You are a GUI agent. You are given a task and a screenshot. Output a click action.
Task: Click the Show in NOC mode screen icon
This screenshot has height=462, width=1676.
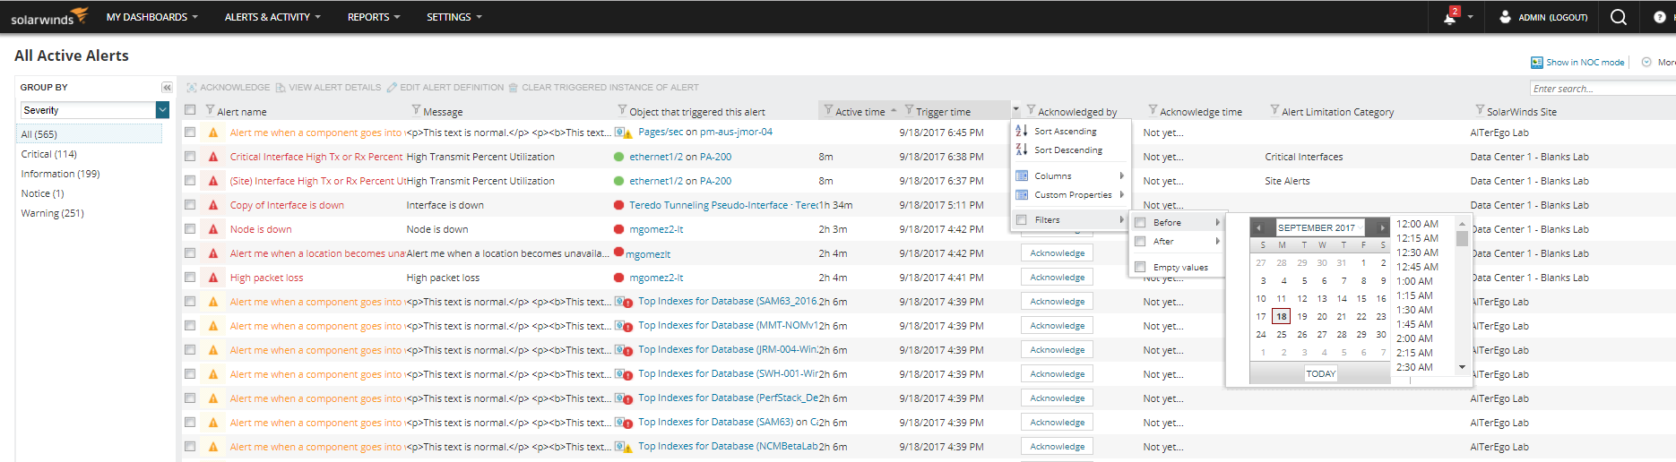1536,63
